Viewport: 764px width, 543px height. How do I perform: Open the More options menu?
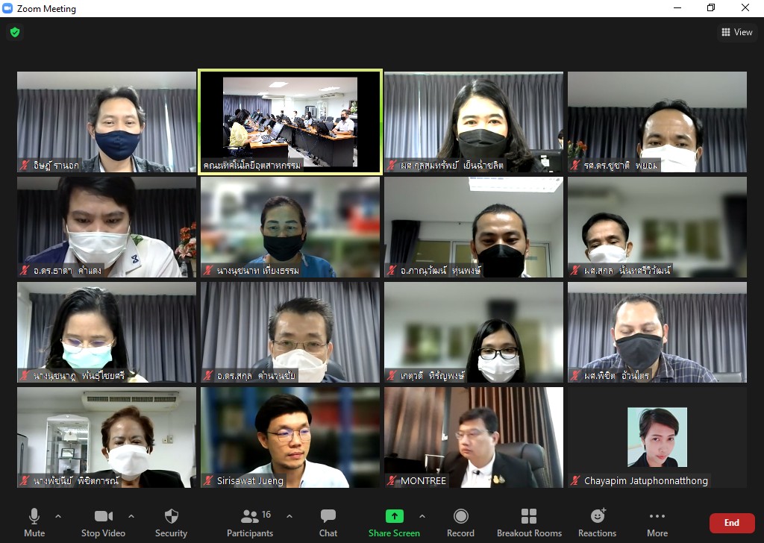(x=657, y=523)
